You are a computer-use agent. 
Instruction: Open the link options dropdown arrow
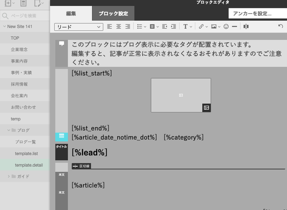click(206, 27)
